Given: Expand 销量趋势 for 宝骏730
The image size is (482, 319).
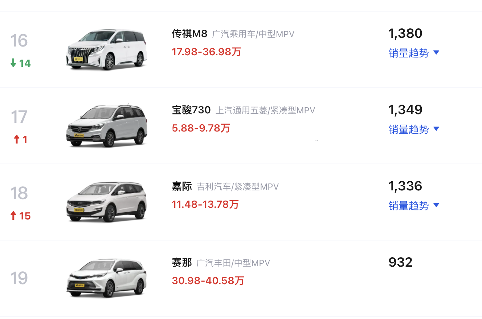Looking at the screenshot, I should click(x=414, y=129).
